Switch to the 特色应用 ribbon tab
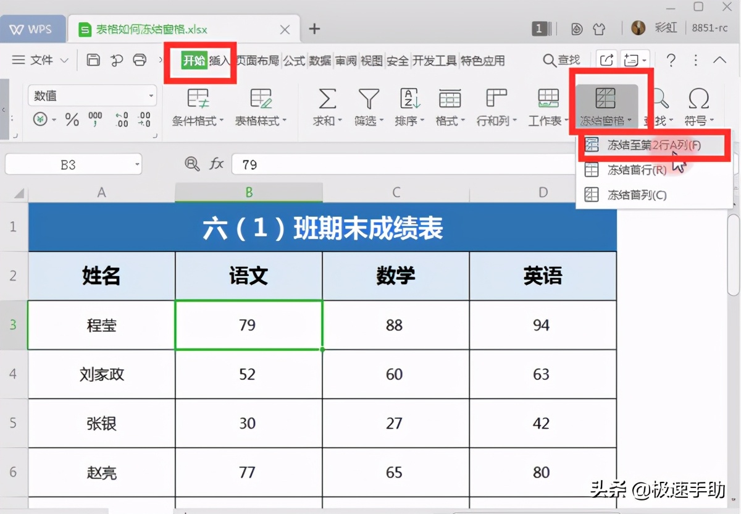The height and width of the screenshot is (514, 741). pyautogui.click(x=483, y=61)
